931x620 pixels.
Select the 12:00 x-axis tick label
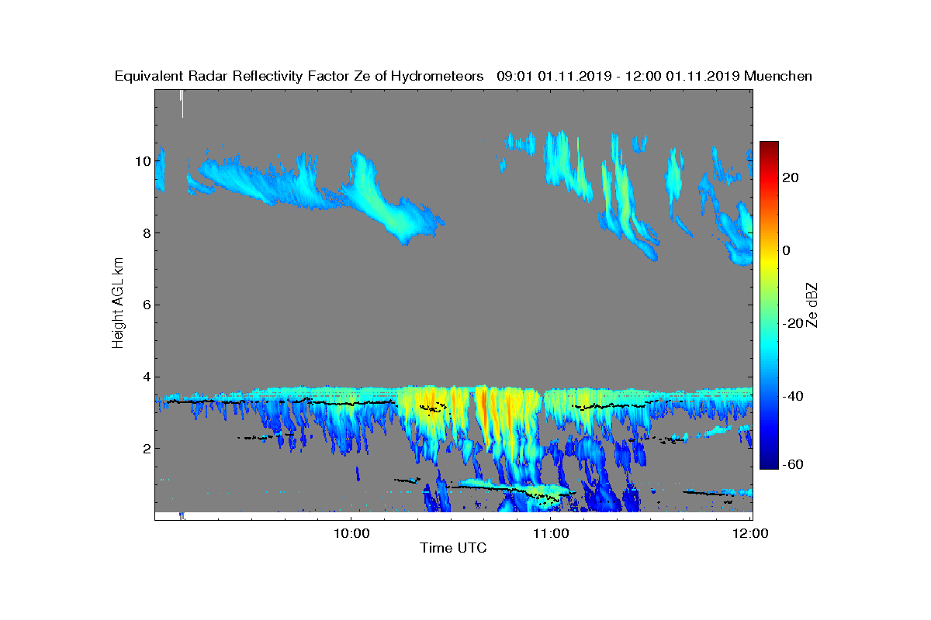tap(751, 533)
